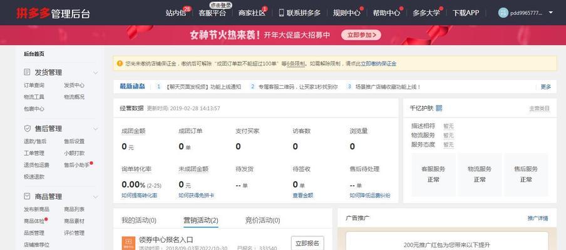Open 包裹中心 in sidebar

coord(34,109)
